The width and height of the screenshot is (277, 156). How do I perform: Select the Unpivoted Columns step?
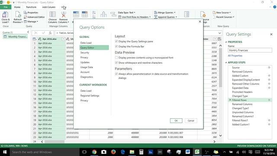(x=243, y=112)
